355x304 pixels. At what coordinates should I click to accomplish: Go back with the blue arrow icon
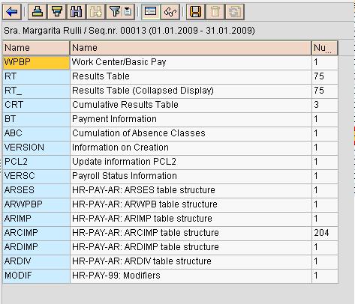12,12
